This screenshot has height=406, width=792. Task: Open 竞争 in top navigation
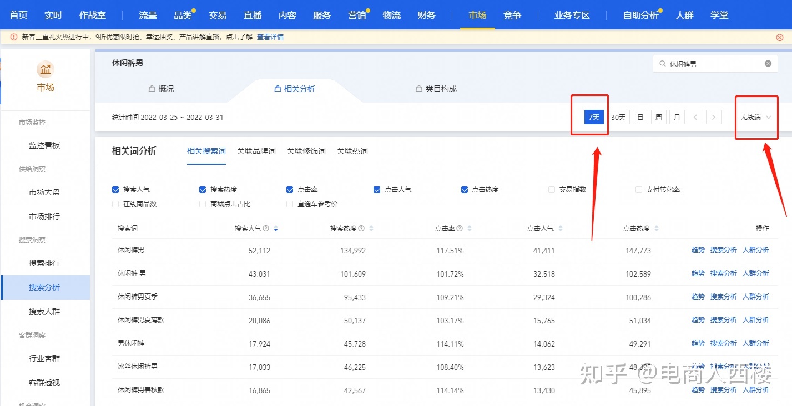tap(512, 15)
